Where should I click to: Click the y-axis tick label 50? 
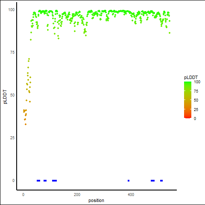point(12,95)
